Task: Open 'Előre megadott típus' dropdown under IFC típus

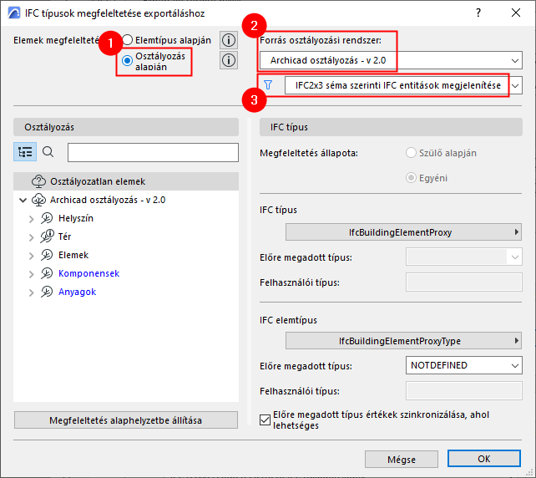Action: coord(464,257)
